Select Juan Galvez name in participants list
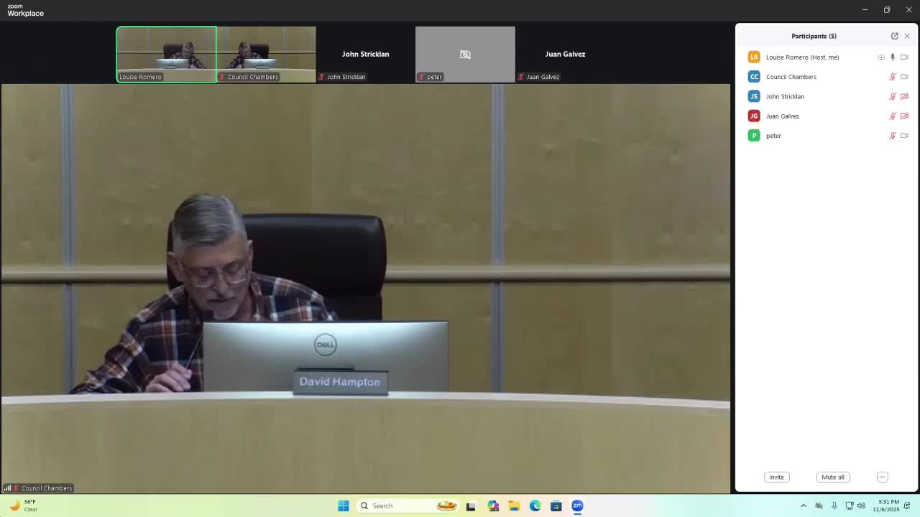Screen dimensions: 920x517 pos(783,116)
